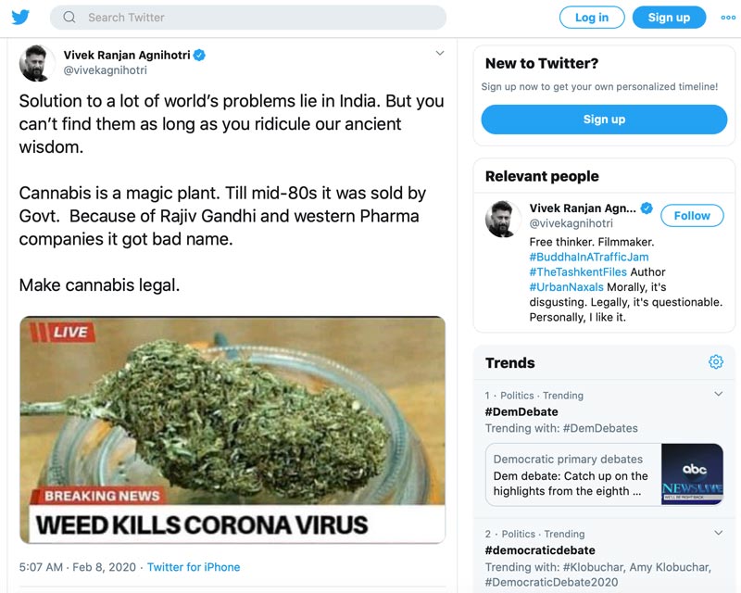
Task: Click the verified badge in Relevant people
Action: pyautogui.click(x=647, y=208)
